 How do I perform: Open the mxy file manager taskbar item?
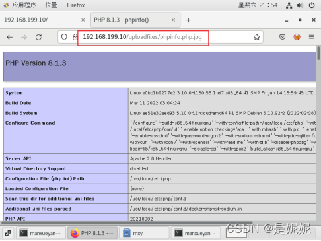(144, 233)
